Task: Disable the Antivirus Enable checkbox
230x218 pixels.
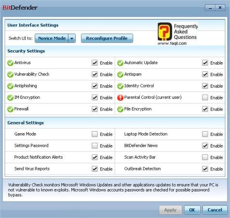Action: click(95, 63)
